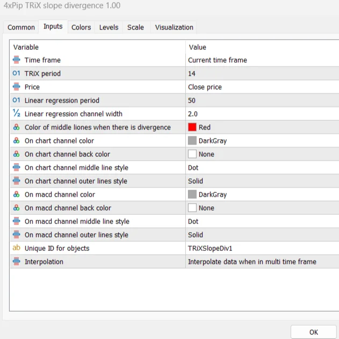Viewport: 339px width, 339px height.
Task: Click the Unique ID string type icon
Action: pos(16,248)
